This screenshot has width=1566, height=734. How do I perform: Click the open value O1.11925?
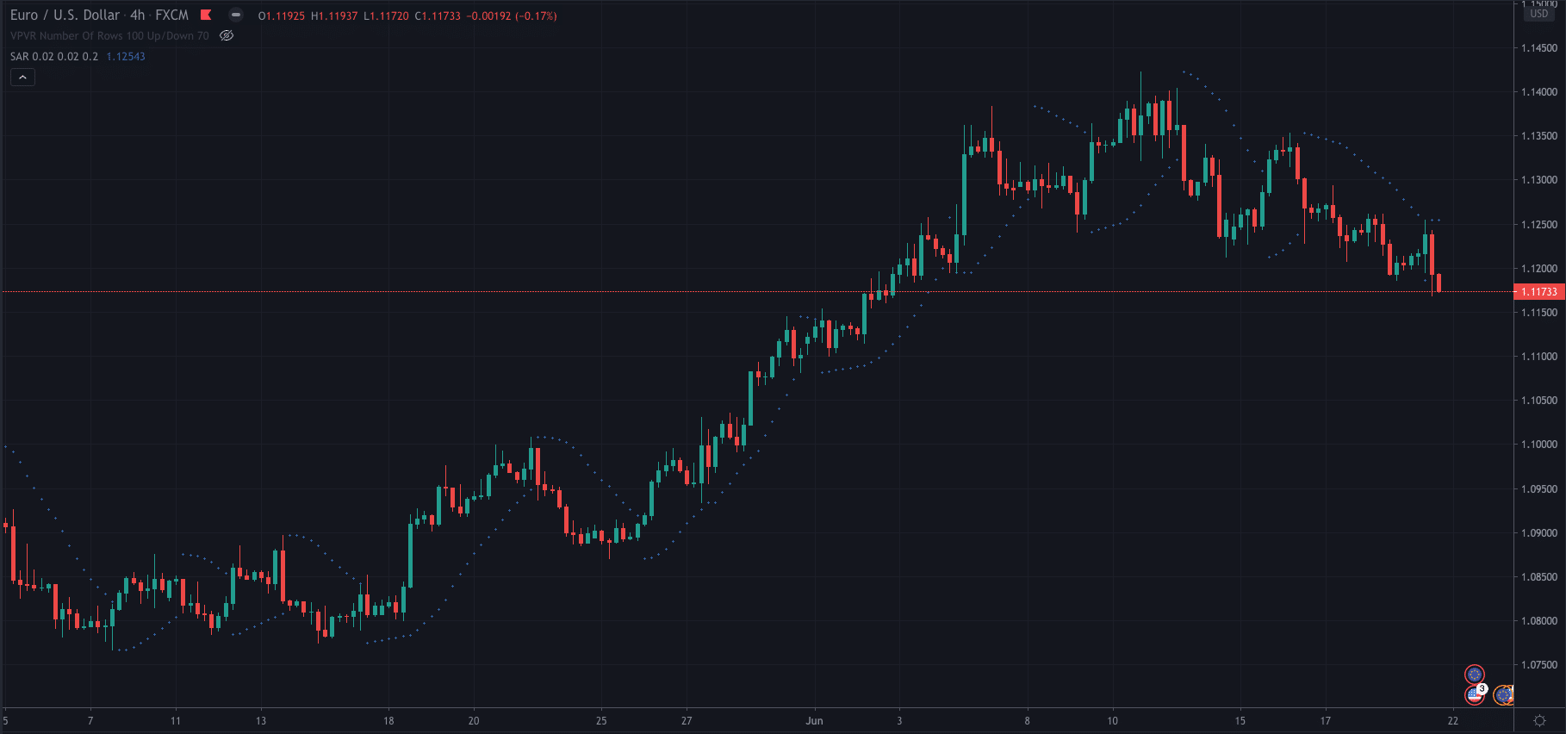coord(282,16)
